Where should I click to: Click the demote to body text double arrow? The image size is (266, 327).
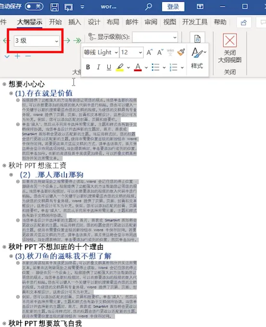pyautogui.click(x=77, y=40)
